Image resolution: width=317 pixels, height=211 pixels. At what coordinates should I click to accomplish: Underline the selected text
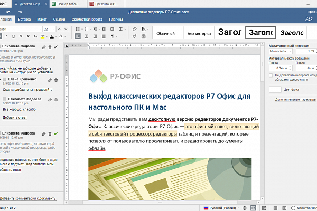[x=13, y=36]
